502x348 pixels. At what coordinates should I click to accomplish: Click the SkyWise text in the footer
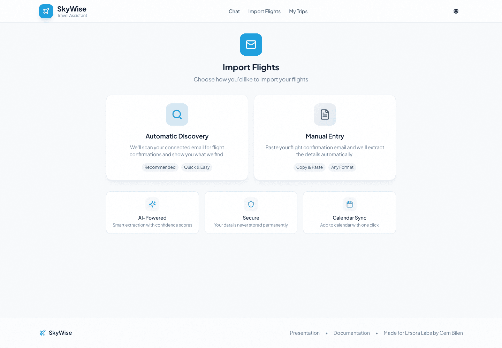pos(60,333)
